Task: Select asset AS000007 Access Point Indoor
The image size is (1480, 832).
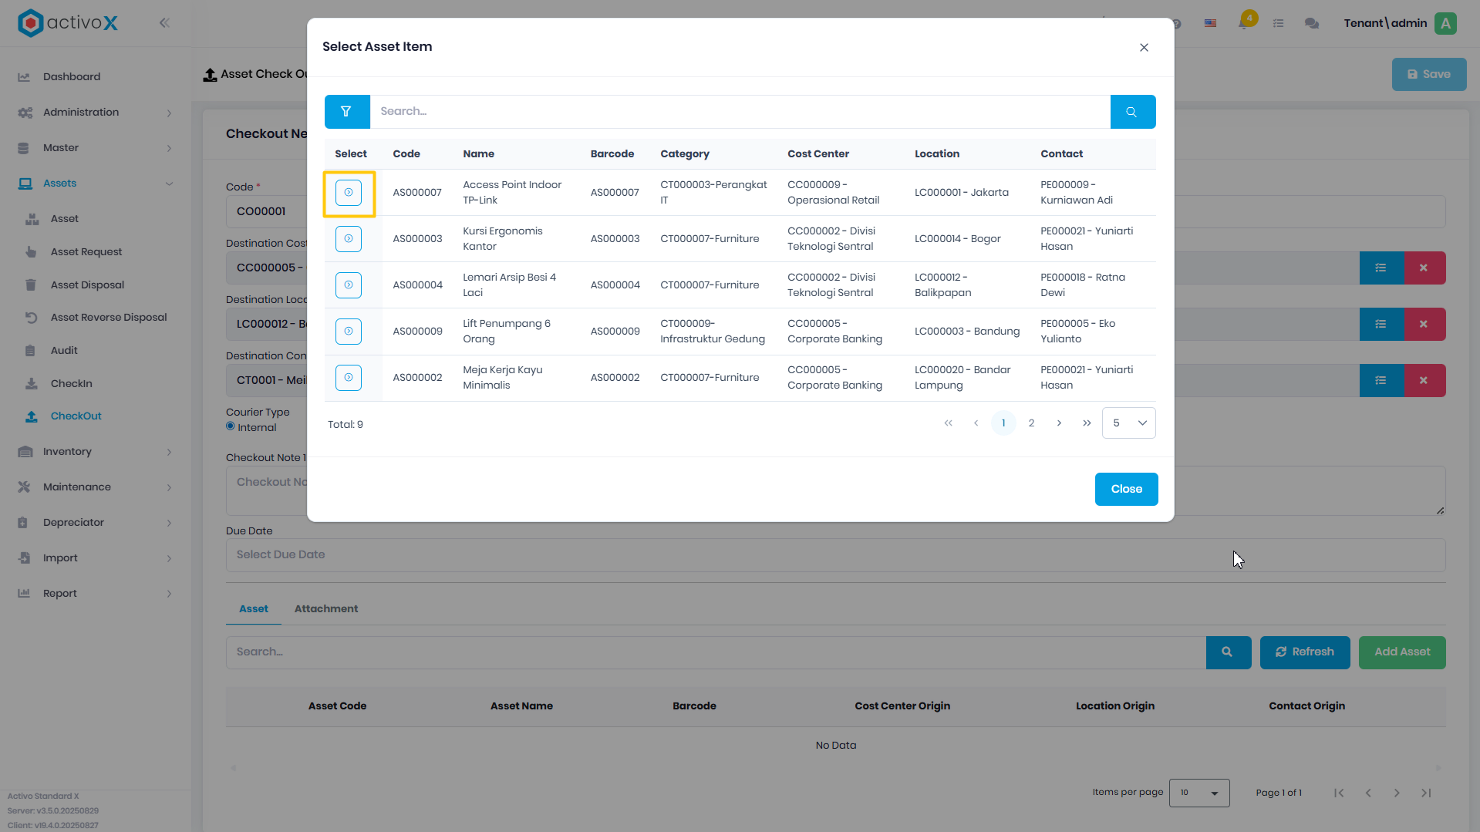Action: (x=349, y=193)
